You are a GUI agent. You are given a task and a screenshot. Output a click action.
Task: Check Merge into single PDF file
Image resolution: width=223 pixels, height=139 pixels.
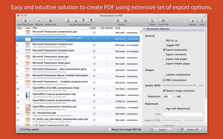pos(110,130)
